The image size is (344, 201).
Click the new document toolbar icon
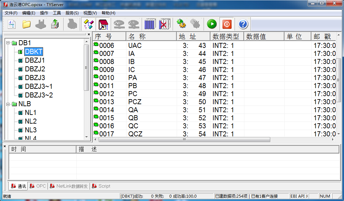(x=12, y=24)
